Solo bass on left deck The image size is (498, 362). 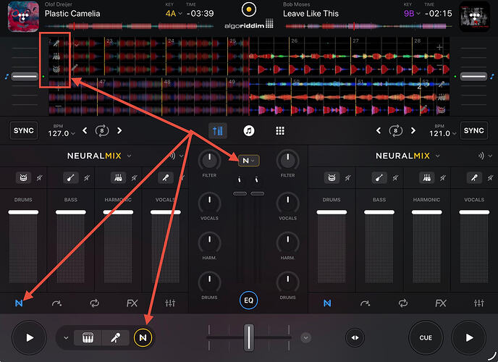click(x=70, y=178)
